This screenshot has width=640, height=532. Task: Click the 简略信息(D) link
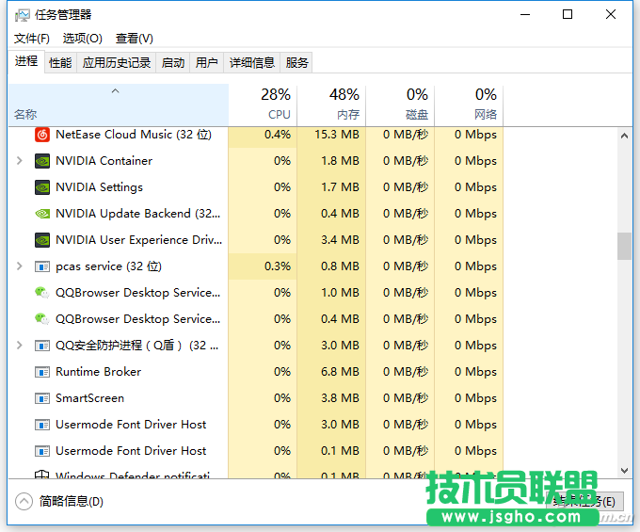[71, 501]
